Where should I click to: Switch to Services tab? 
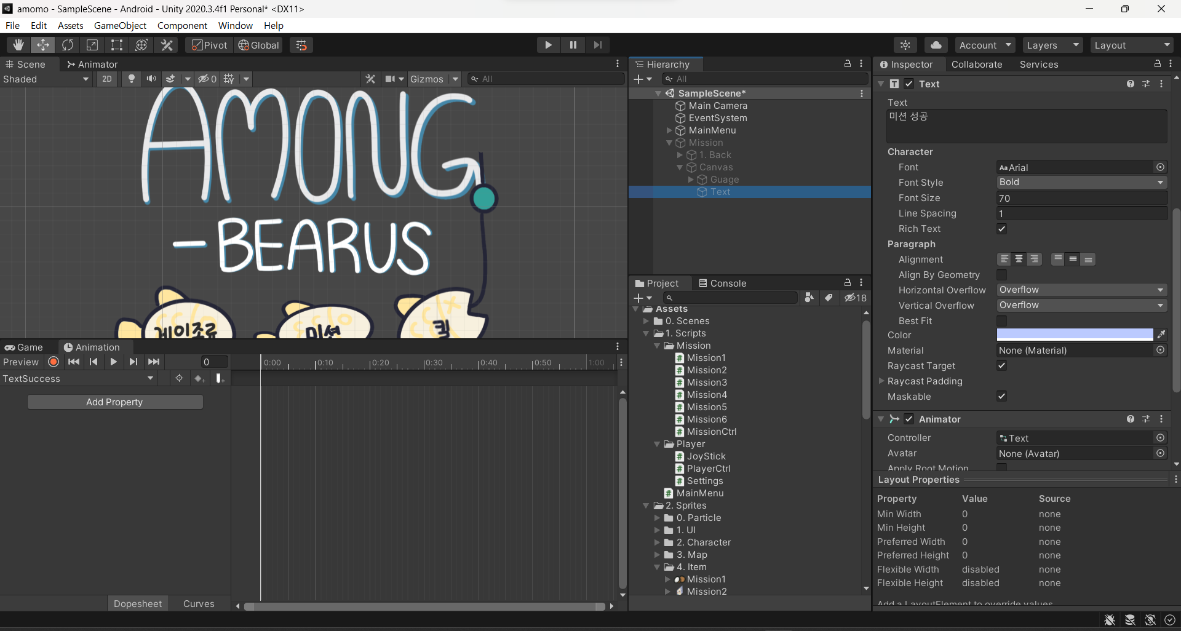coord(1039,64)
